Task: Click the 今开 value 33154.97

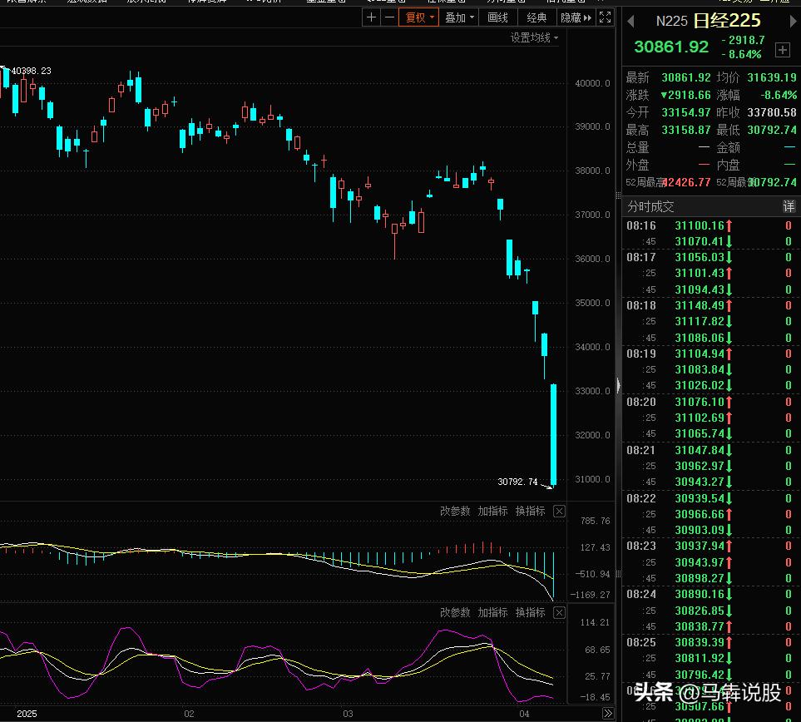Action: (685, 112)
